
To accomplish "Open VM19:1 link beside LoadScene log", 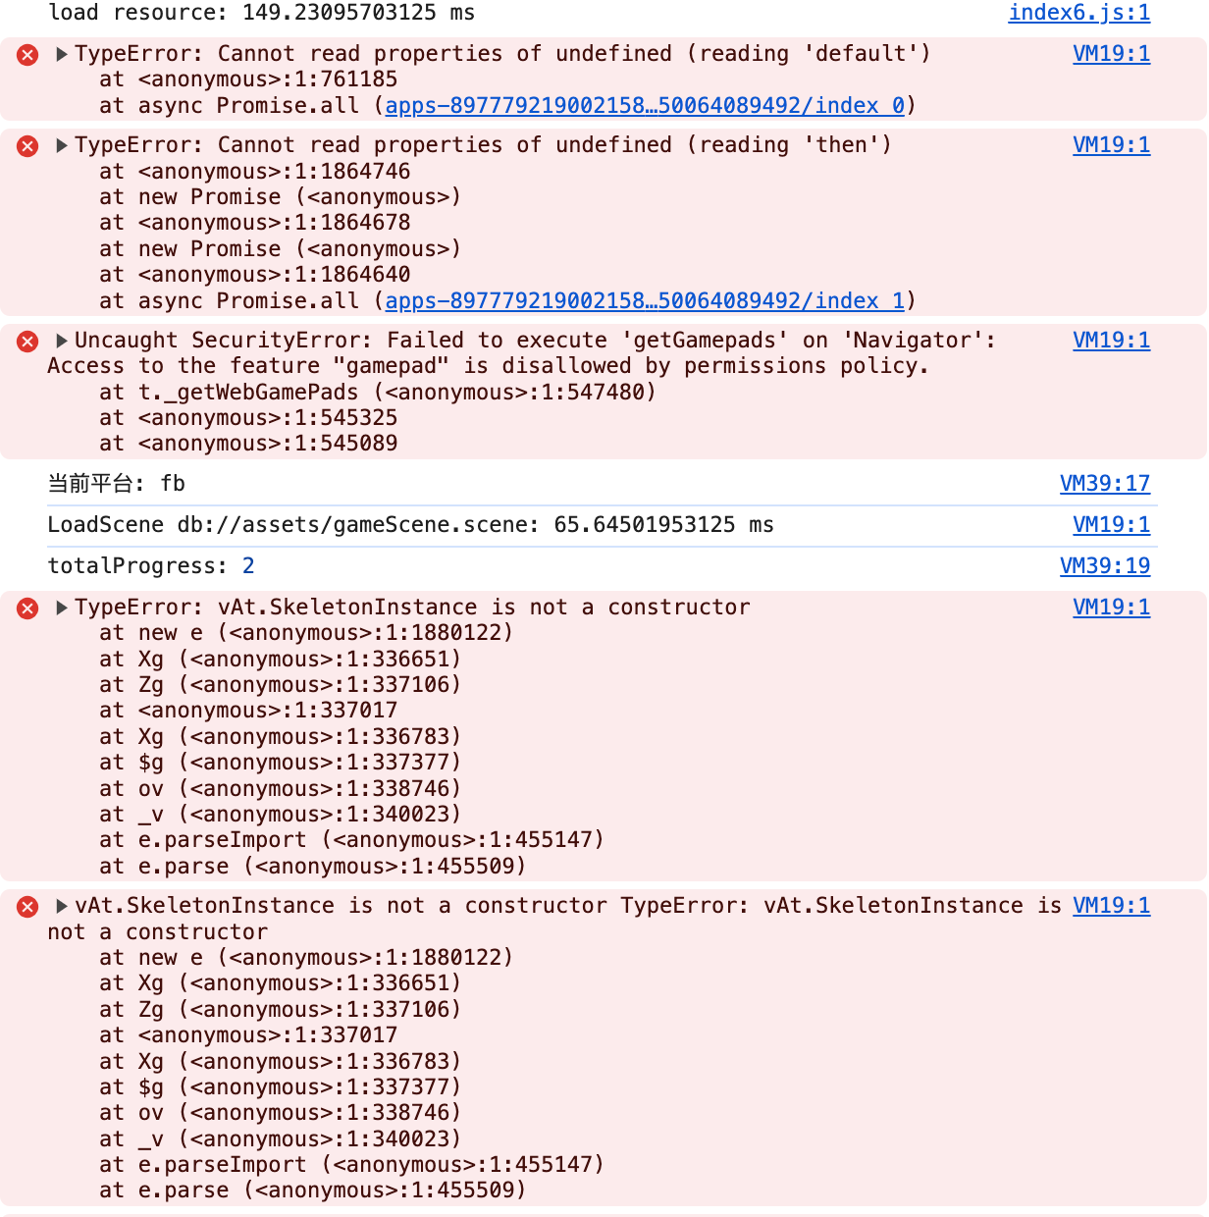I will (1111, 524).
